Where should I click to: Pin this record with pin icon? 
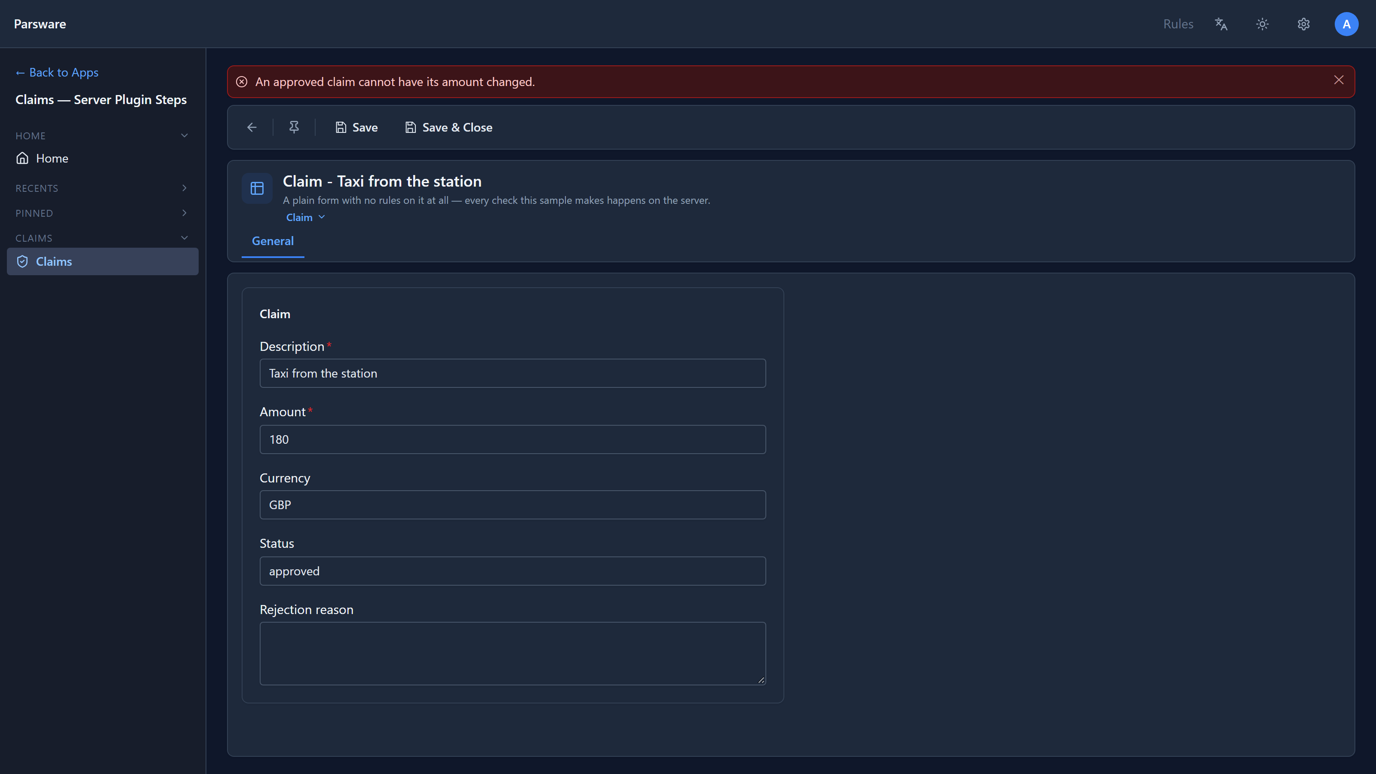click(x=294, y=127)
